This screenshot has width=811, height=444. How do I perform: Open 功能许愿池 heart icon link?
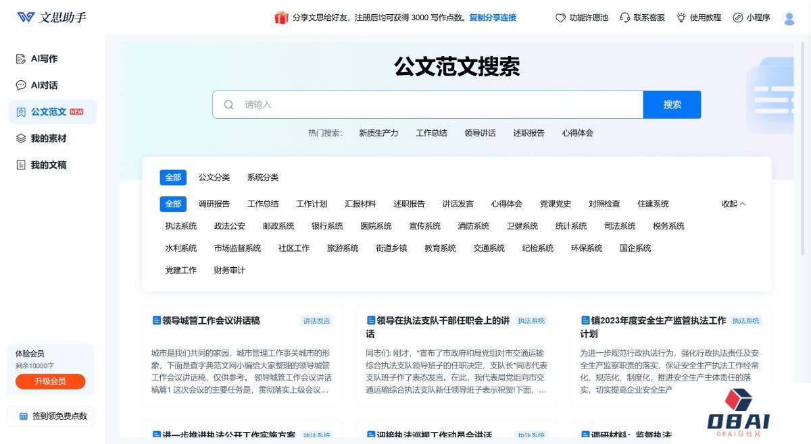(x=581, y=18)
